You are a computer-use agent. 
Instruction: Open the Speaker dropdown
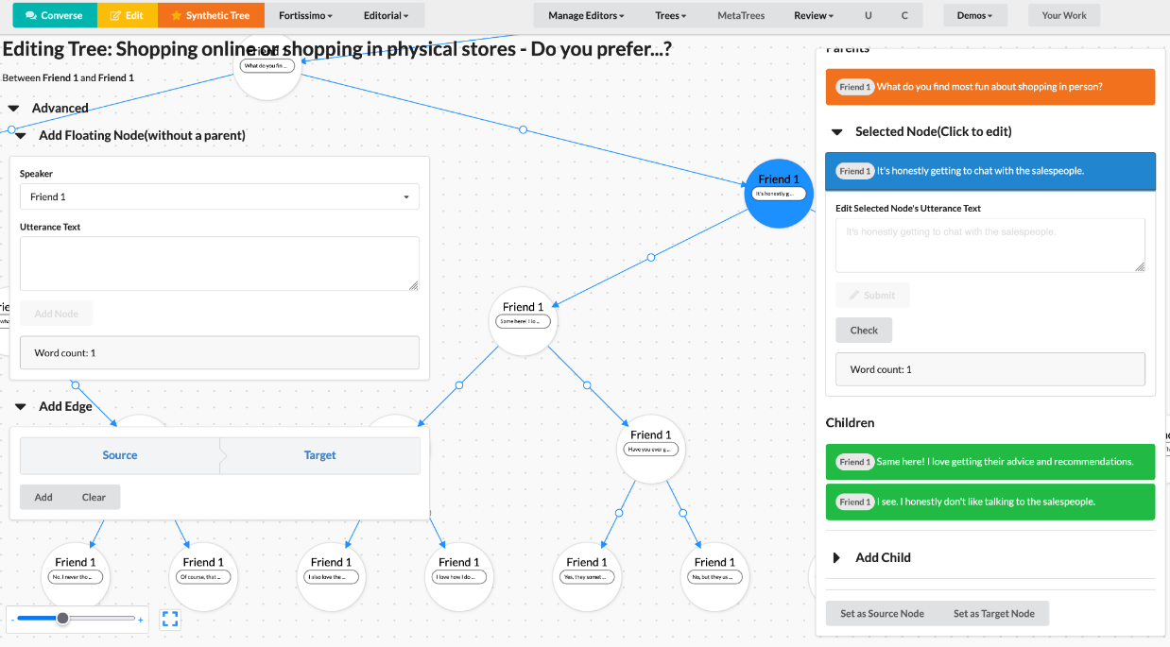pos(219,196)
